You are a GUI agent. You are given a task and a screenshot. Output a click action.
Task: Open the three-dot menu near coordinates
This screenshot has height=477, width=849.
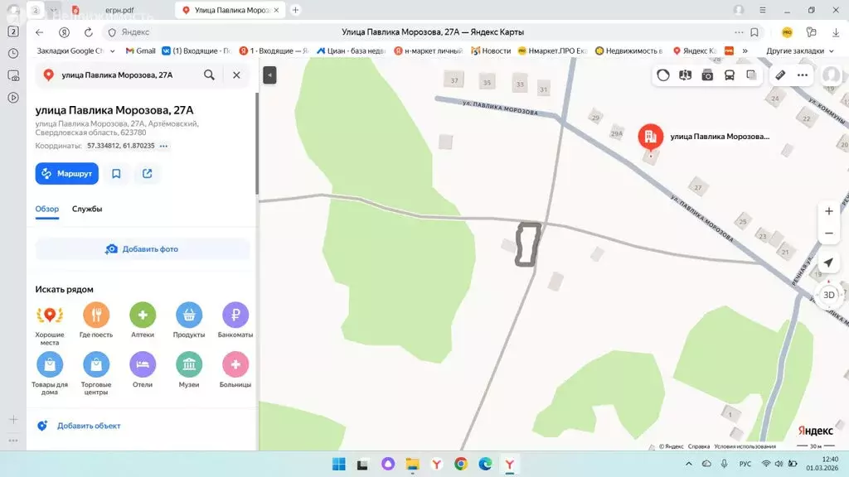(163, 145)
